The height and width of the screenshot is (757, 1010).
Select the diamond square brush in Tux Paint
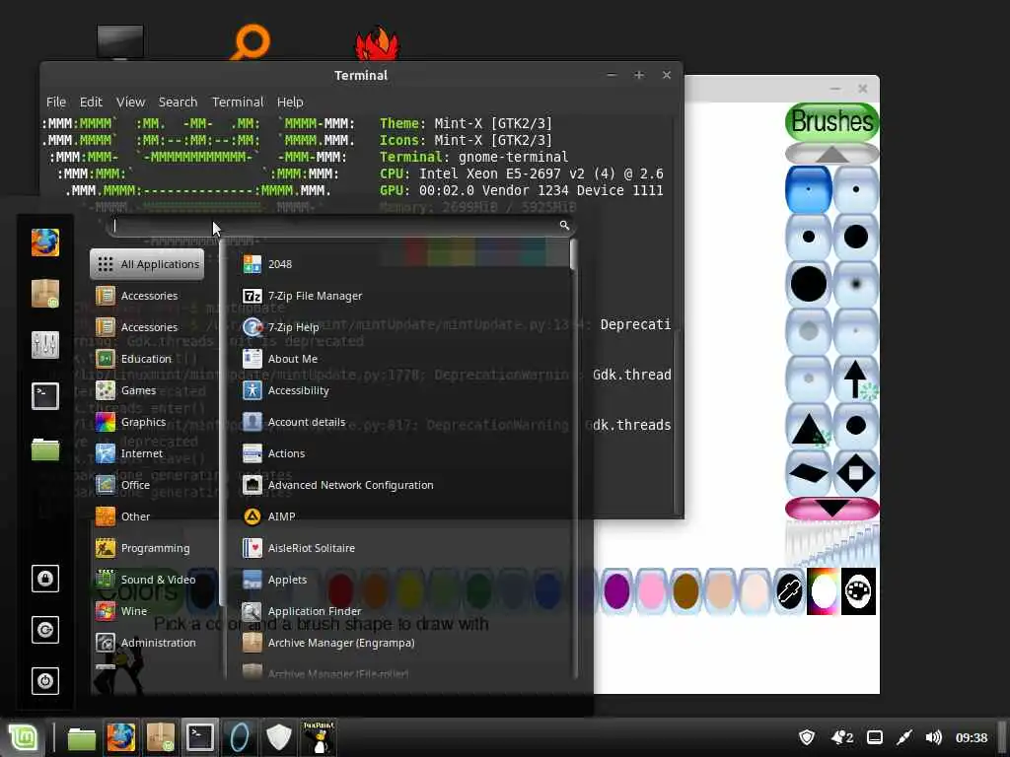click(855, 473)
